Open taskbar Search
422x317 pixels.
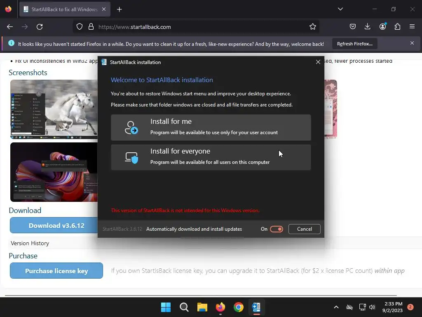tap(184, 307)
